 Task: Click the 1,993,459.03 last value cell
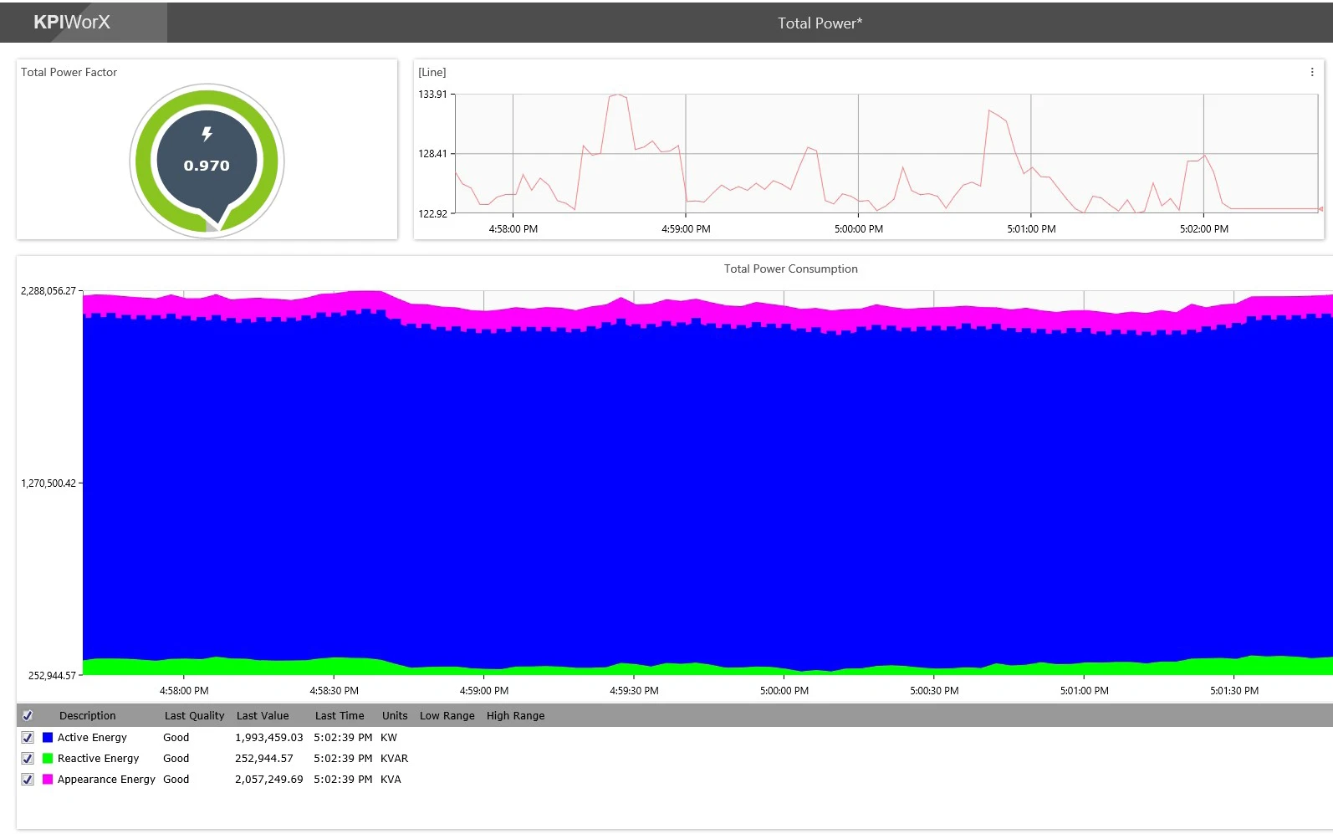pos(268,737)
